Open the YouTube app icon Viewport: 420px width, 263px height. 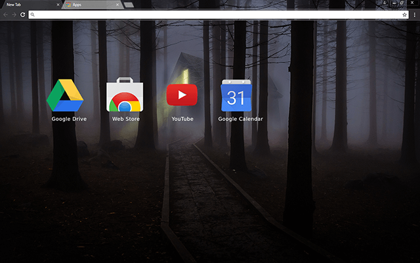click(182, 95)
